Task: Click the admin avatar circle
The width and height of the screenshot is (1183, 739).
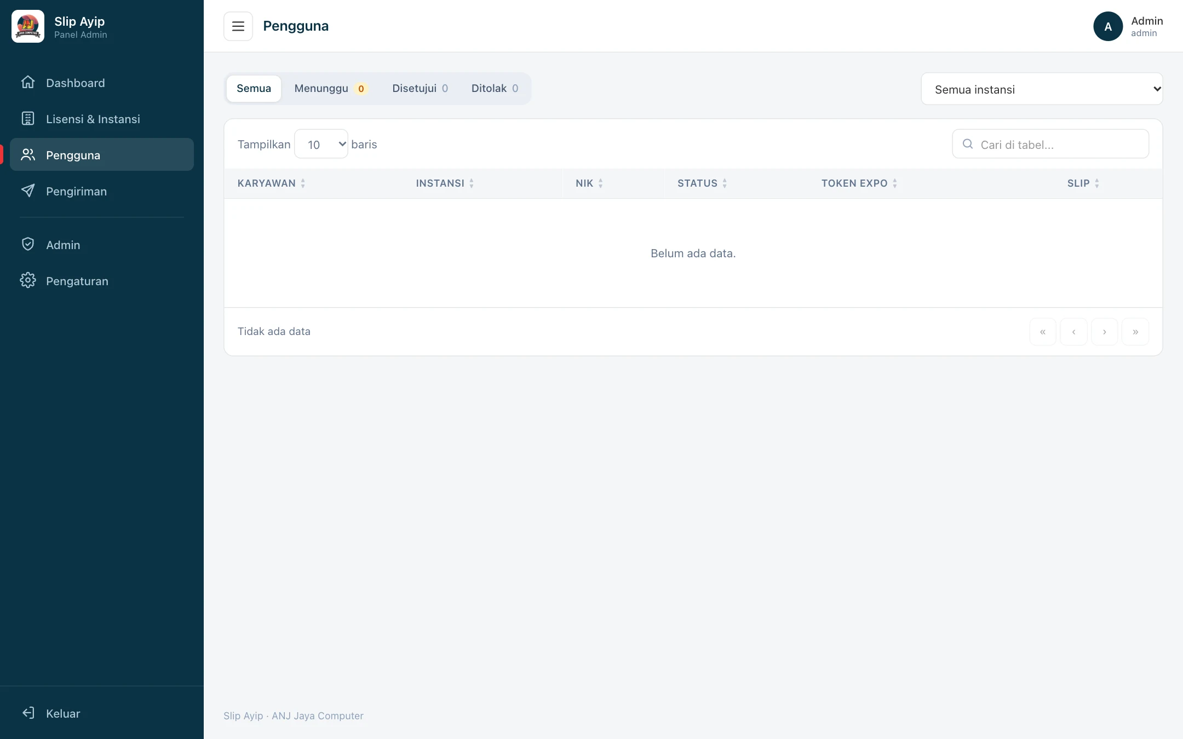Action: [1108, 26]
